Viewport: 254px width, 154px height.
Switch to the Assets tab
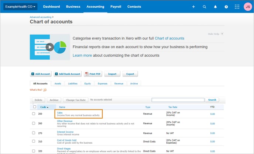58,84
